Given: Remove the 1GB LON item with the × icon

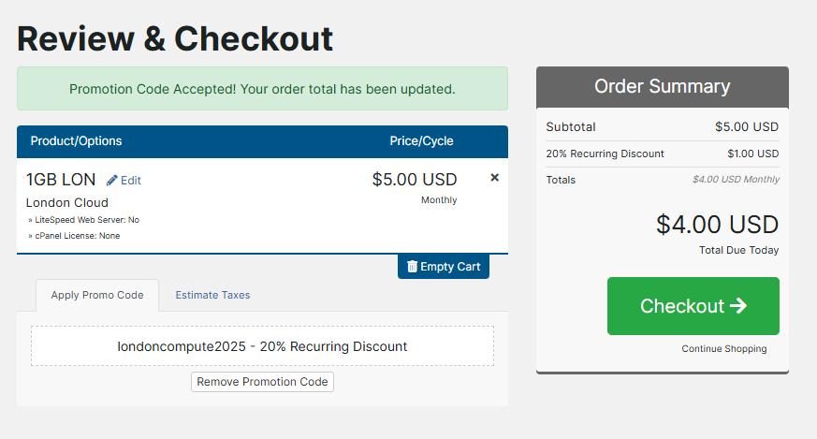Looking at the screenshot, I should click(495, 178).
